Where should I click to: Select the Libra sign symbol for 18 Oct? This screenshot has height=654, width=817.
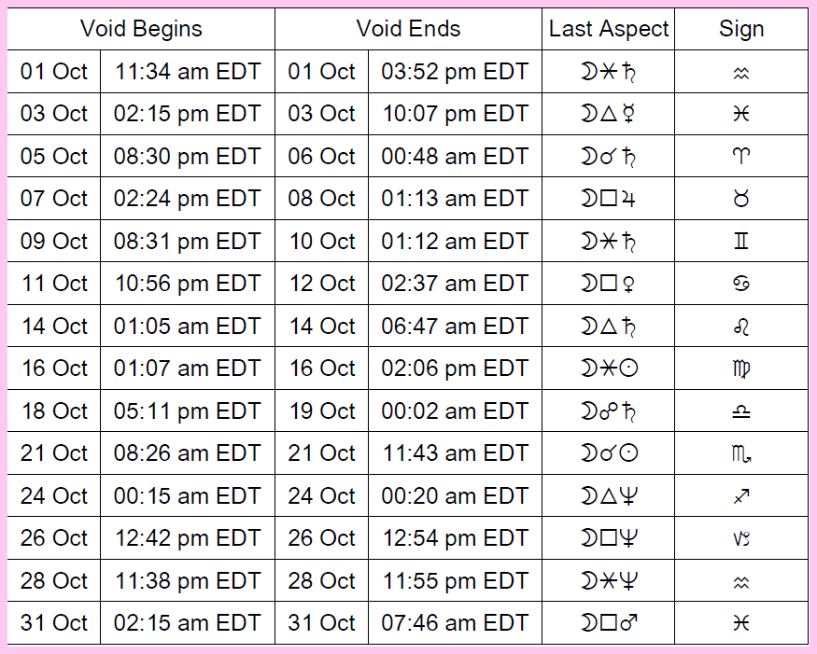741,411
